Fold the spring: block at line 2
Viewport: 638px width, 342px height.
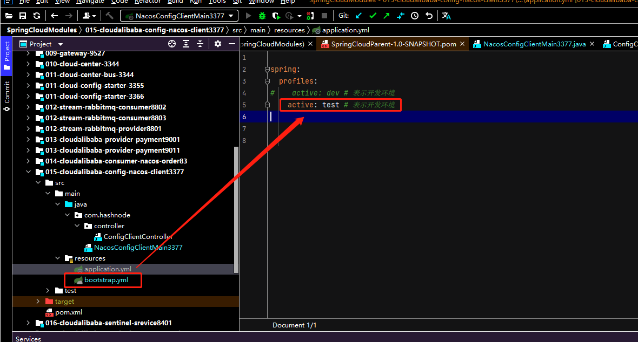click(x=267, y=70)
